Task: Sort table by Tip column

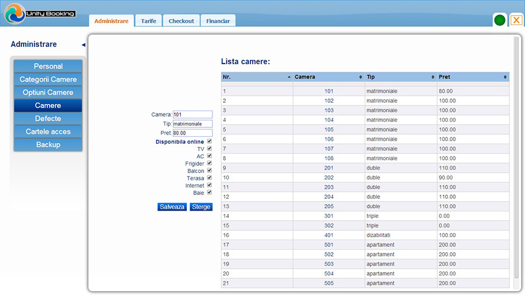Action: (400, 77)
